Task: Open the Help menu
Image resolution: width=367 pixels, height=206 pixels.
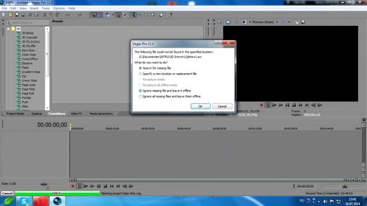Action: coord(72,8)
